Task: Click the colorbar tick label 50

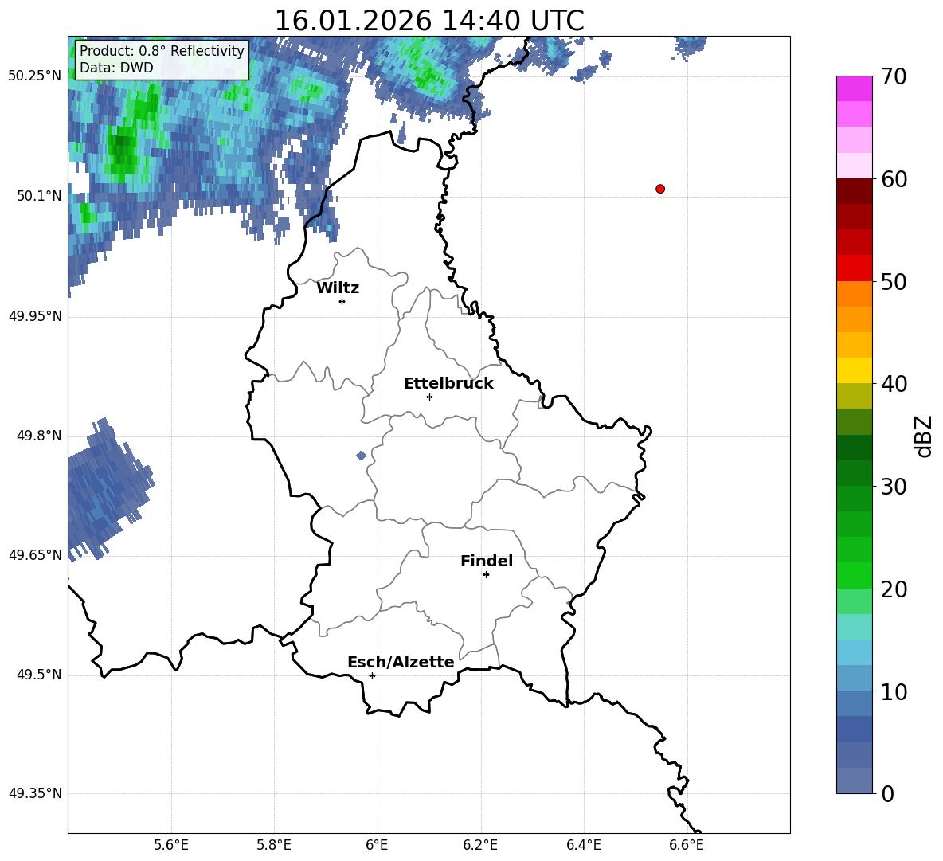Action: click(894, 282)
